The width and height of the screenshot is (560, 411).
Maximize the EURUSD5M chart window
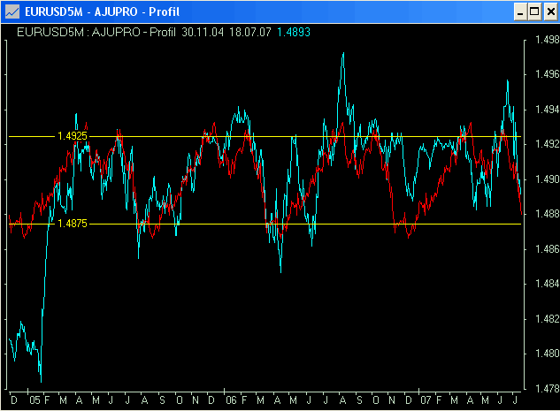point(534,11)
